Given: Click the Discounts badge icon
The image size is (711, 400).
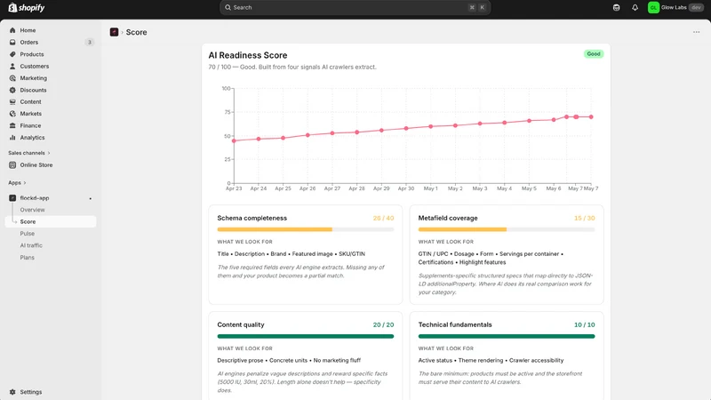Looking at the screenshot, I should (x=12, y=90).
